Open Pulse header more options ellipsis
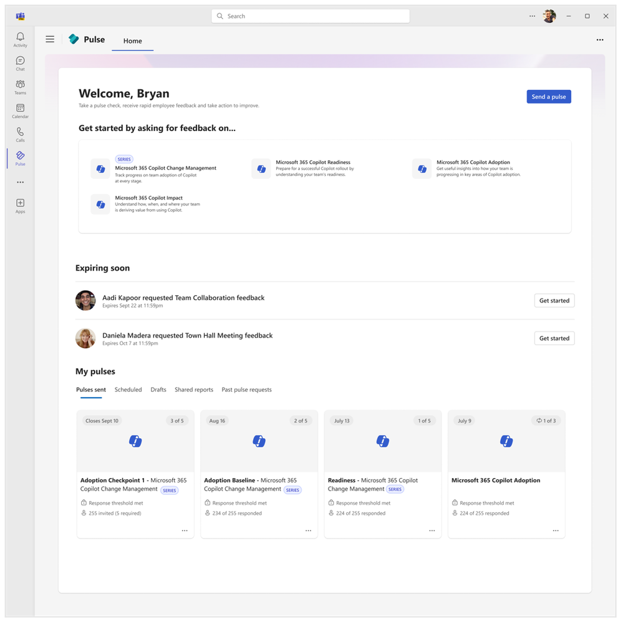Viewport: 623px width, 621px height. pos(600,40)
